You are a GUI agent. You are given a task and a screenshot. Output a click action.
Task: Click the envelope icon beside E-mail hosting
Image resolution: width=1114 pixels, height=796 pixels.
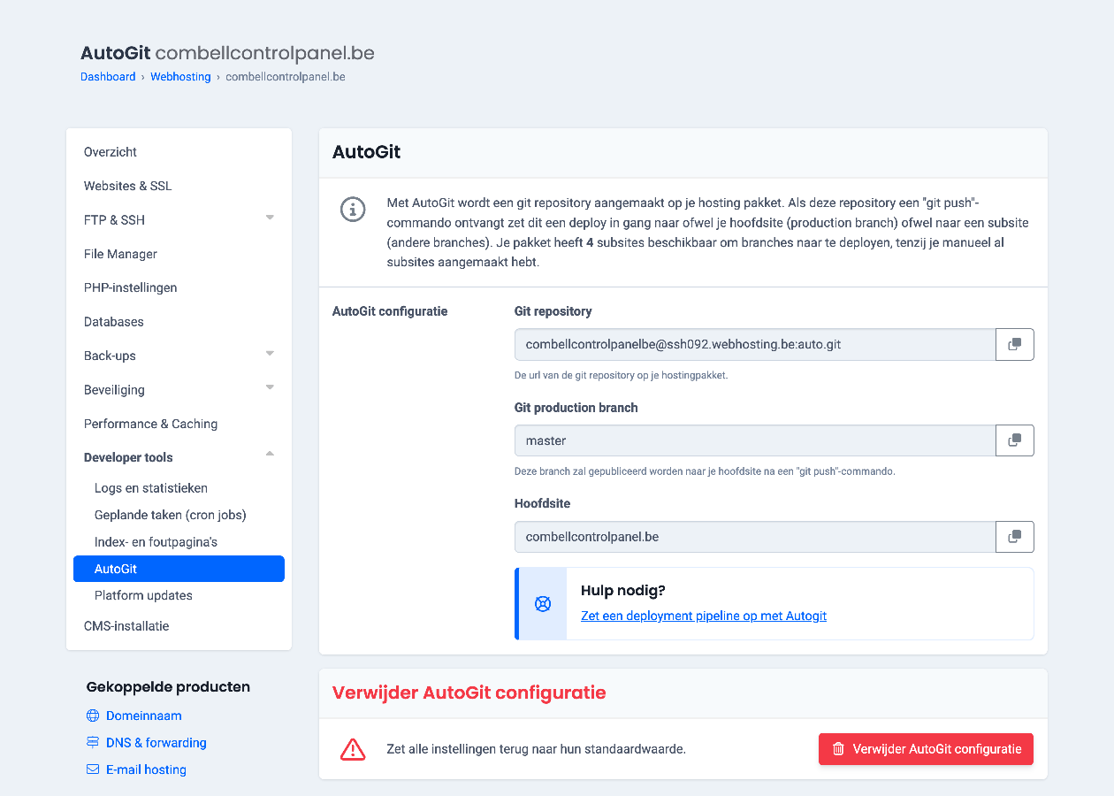pos(93,769)
